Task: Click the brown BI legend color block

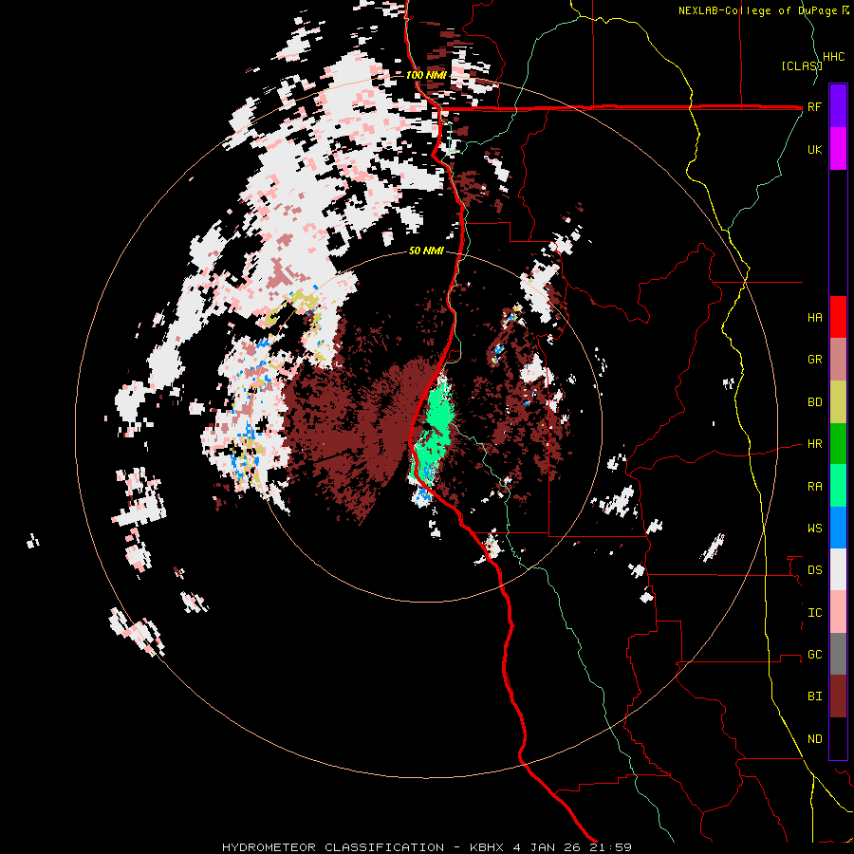Action: [x=838, y=696]
